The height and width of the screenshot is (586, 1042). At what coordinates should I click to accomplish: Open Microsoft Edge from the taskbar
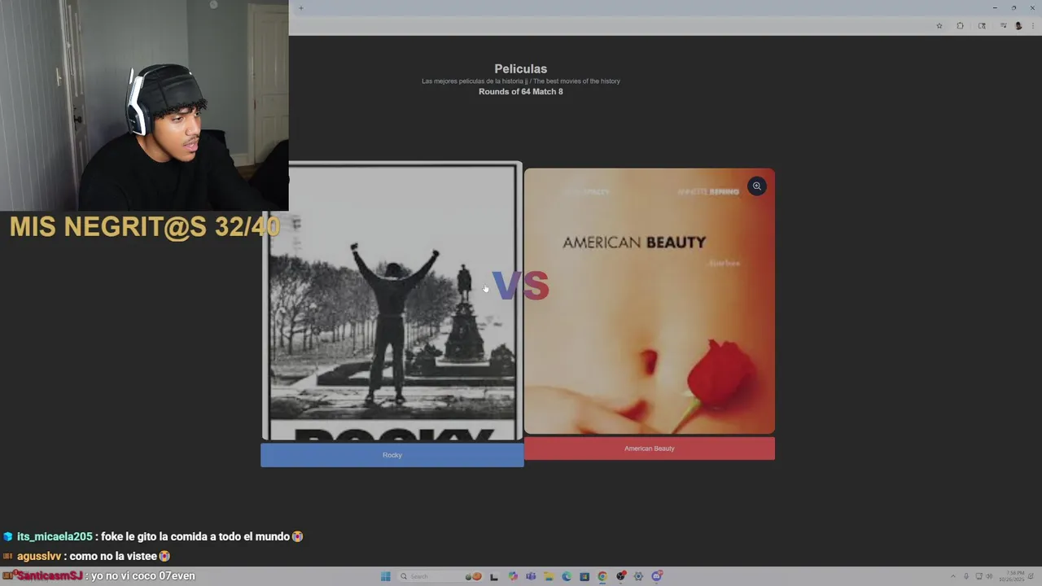tap(567, 576)
